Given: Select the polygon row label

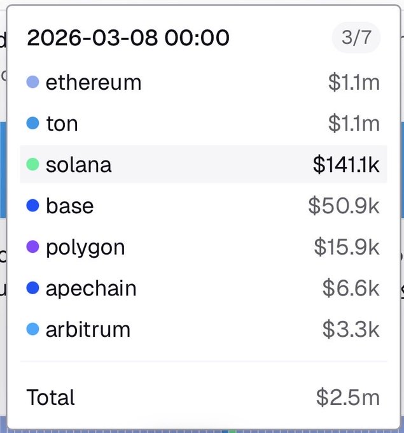Looking at the screenshot, I should pyautogui.click(x=85, y=247).
